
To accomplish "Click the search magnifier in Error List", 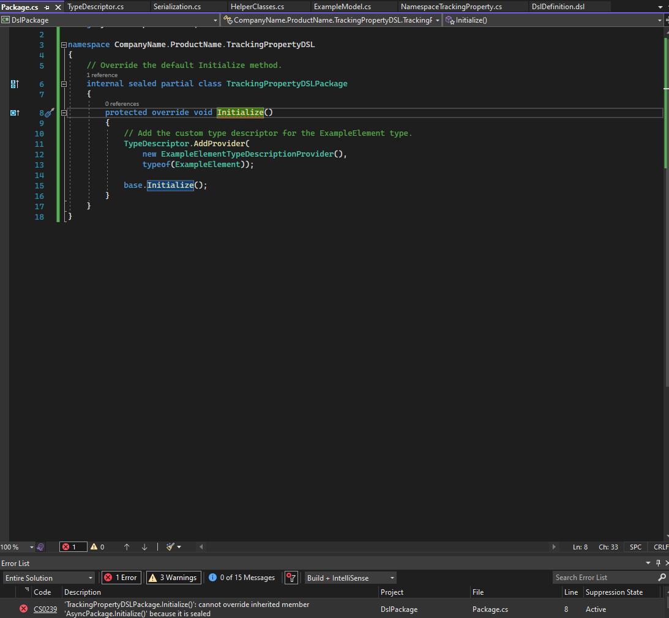I will point(662,577).
